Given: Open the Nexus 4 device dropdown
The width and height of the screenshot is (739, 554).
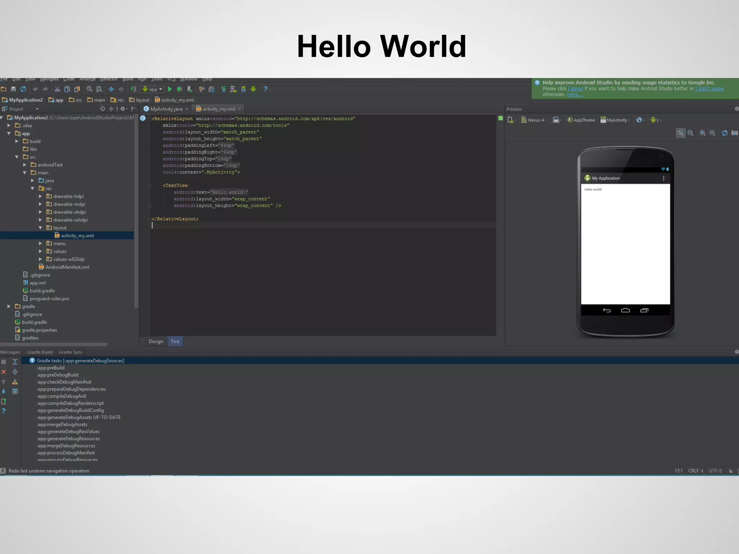Looking at the screenshot, I should click(x=534, y=120).
